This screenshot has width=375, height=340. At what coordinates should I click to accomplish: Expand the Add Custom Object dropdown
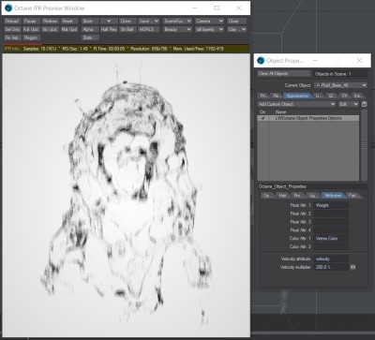(x=297, y=104)
